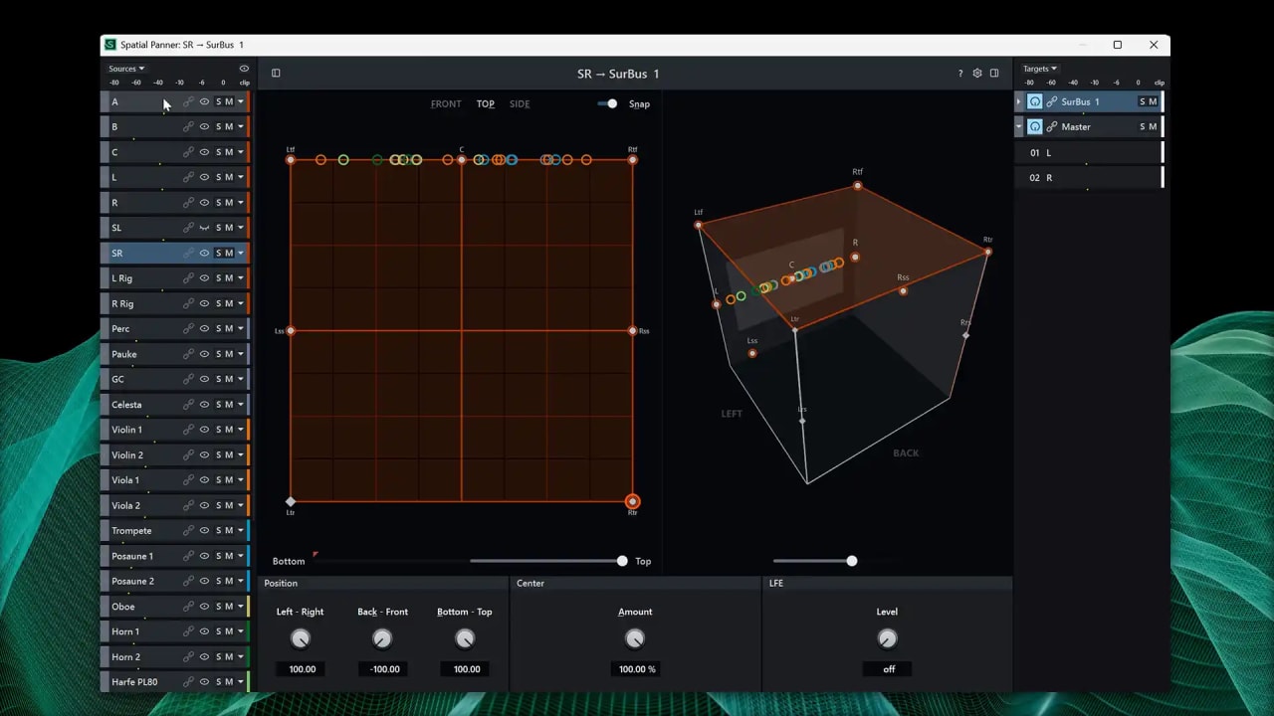Select the 02 R channel row
The image size is (1274, 716).
[x=1089, y=178]
